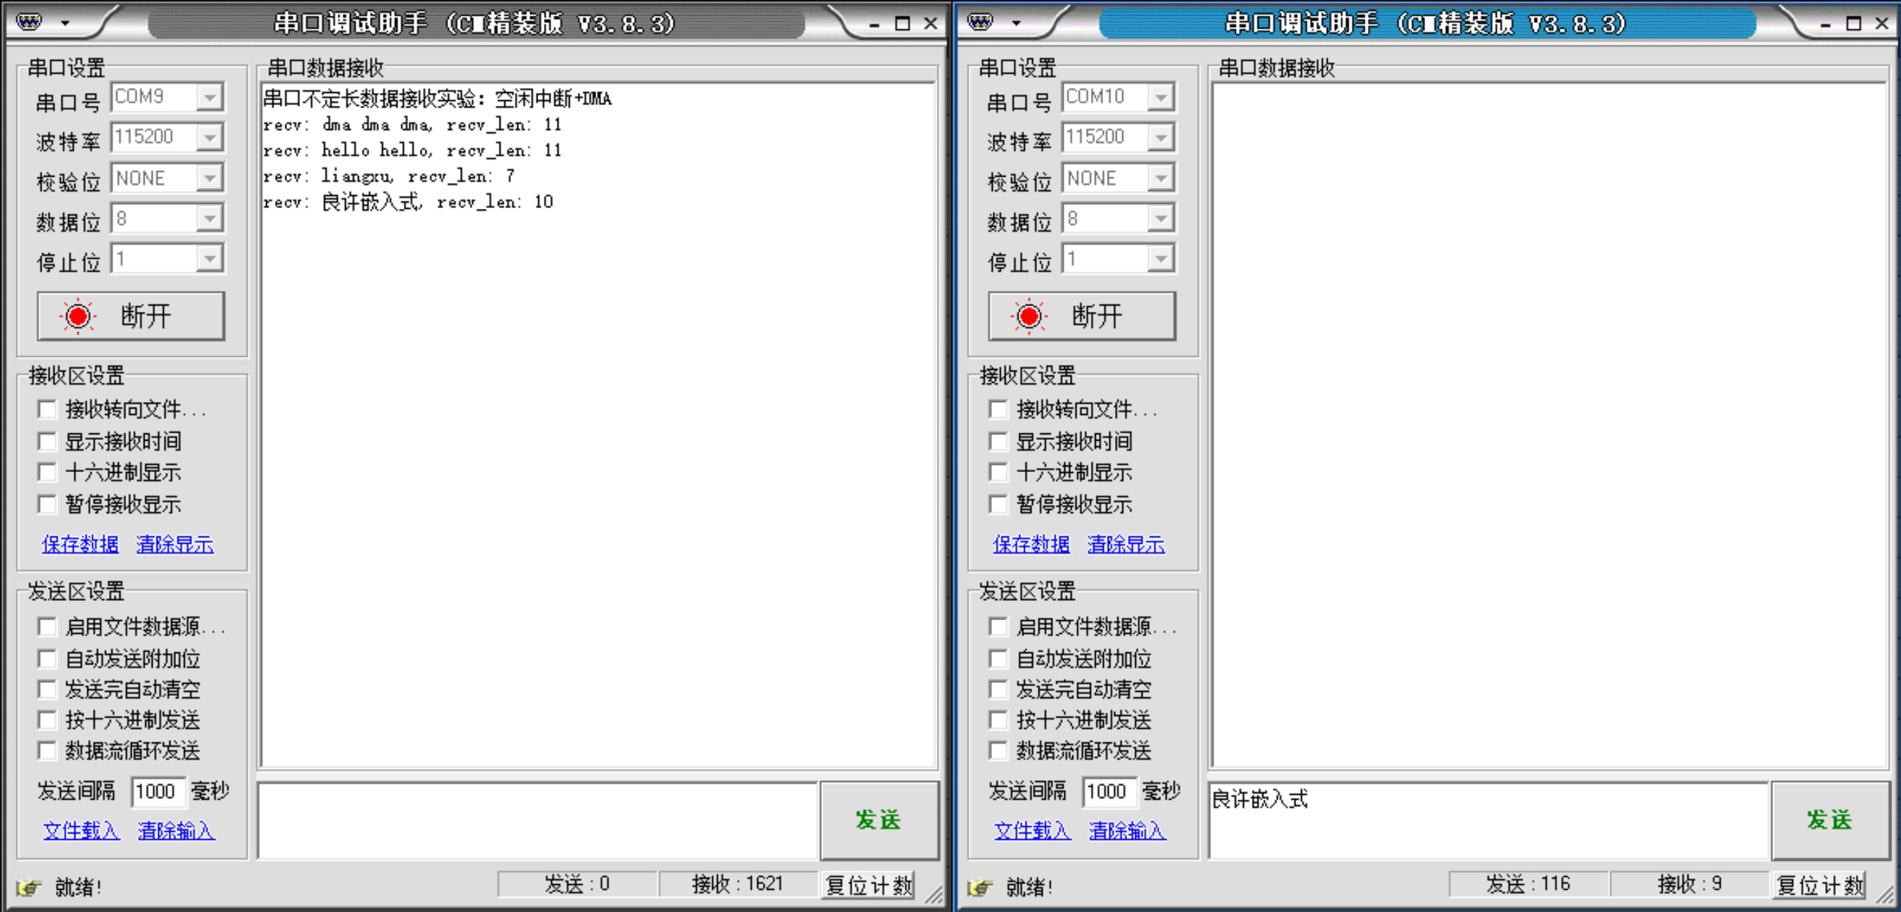
Task: Enable send in hexadecimal in the COM10 window
Action: click(998, 720)
